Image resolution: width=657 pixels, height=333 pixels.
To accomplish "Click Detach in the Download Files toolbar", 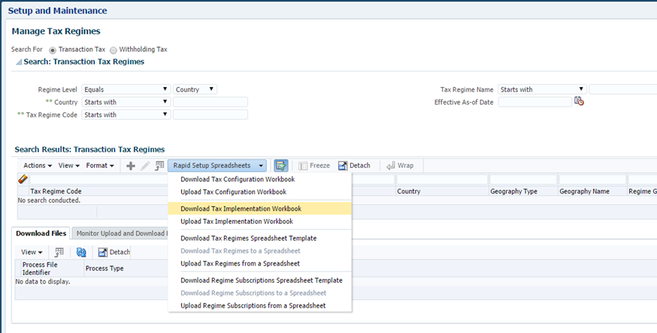I will (x=114, y=252).
